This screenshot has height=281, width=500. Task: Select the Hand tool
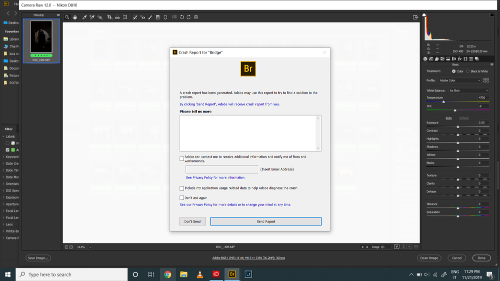75,17
